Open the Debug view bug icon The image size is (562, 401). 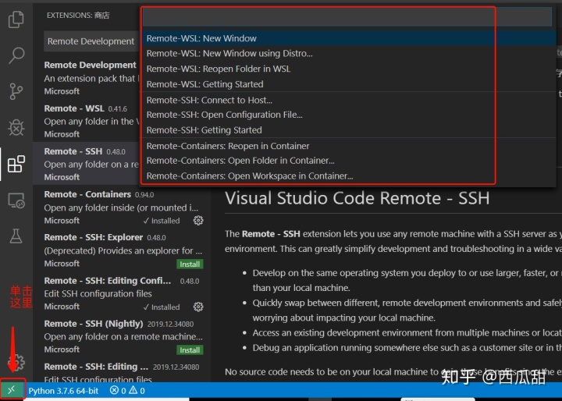[x=16, y=127]
